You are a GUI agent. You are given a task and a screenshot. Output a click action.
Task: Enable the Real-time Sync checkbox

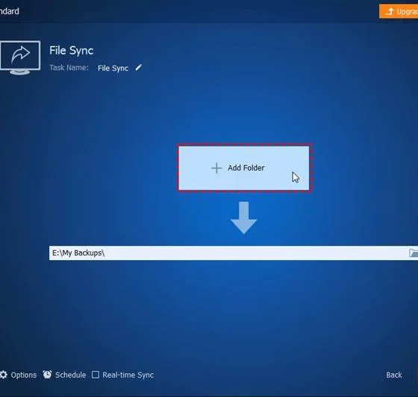pyautogui.click(x=96, y=375)
